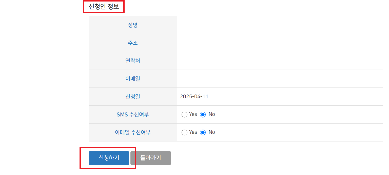Click the 연락처 label
The height and width of the screenshot is (175, 389).
[x=133, y=61]
